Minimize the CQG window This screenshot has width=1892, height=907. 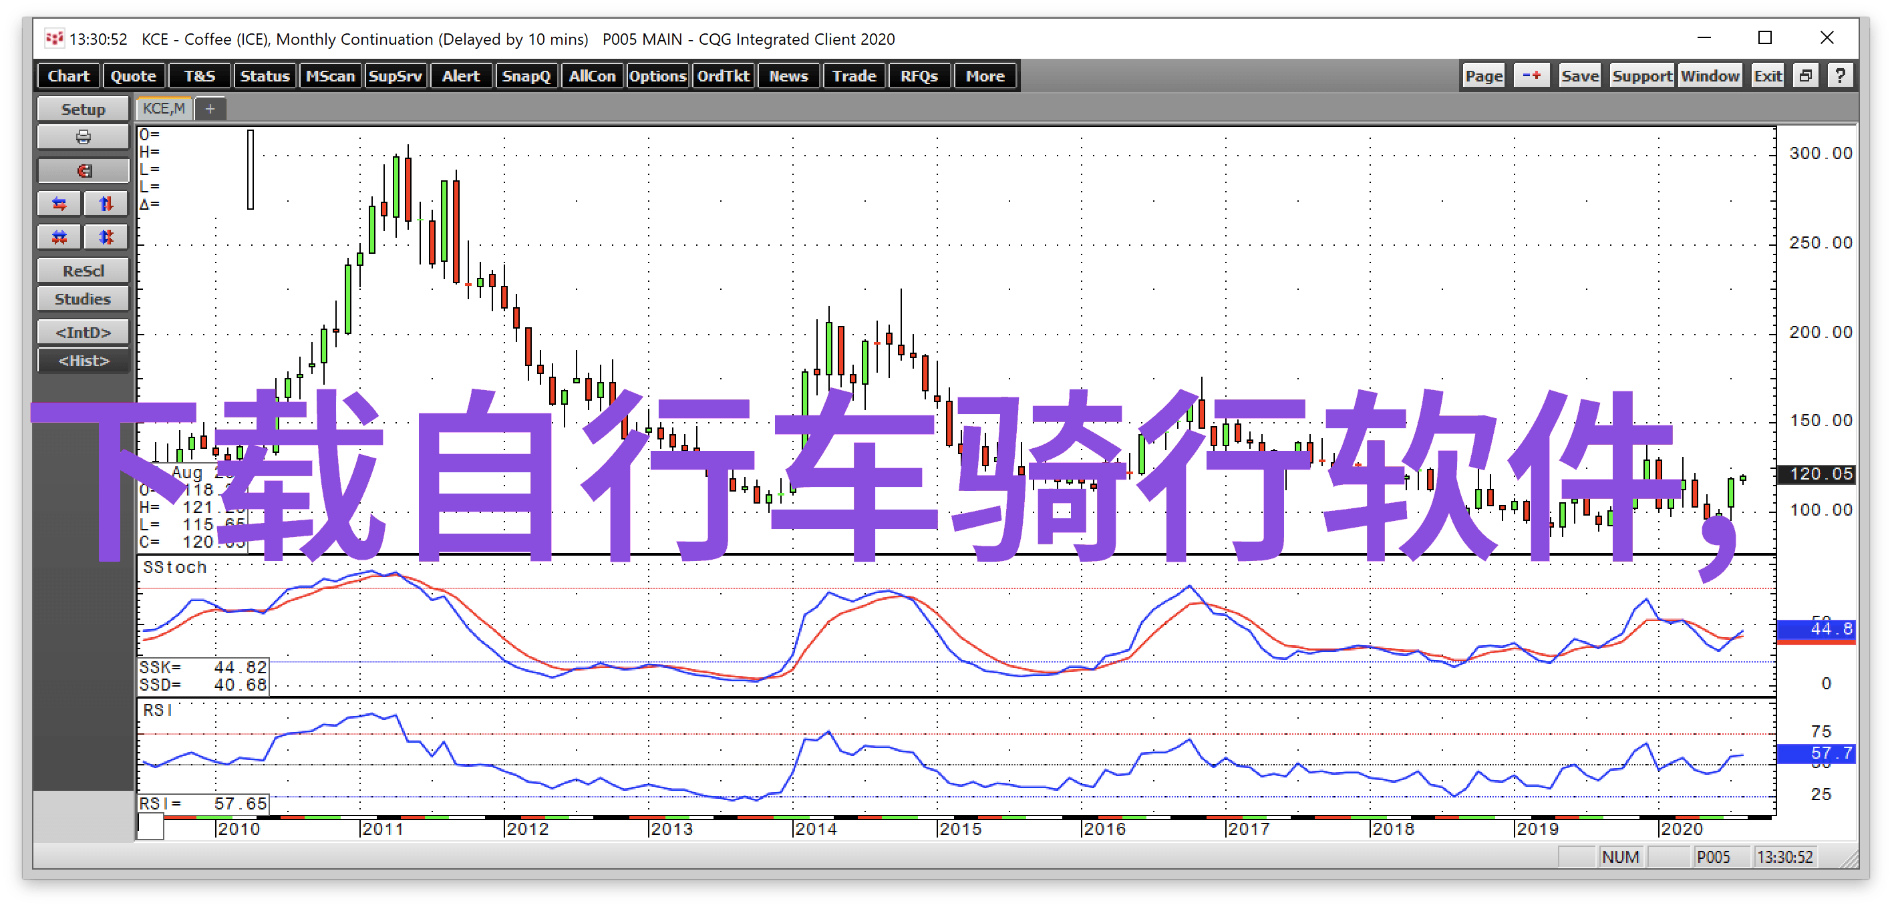coord(1704,37)
